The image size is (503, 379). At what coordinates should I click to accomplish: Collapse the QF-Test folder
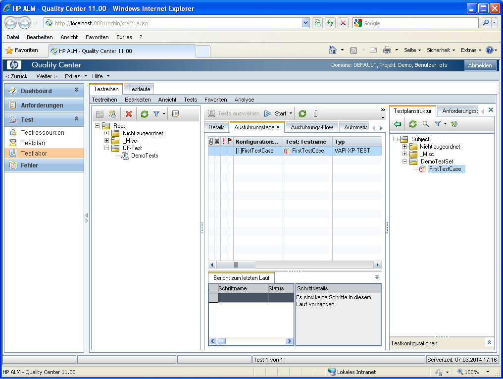106,148
